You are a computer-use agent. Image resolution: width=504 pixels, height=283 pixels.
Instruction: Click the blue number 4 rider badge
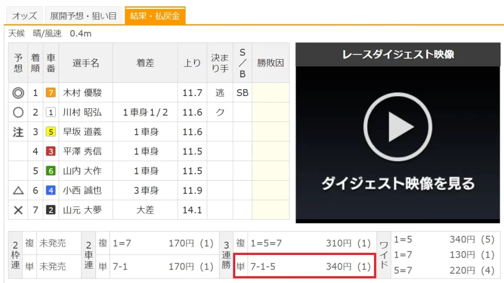51,190
